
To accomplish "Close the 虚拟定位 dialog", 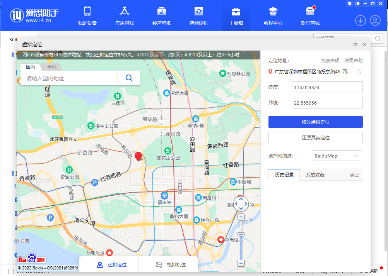I will click(x=364, y=44).
